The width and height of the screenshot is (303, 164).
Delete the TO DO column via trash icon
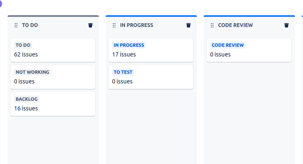coord(90,25)
